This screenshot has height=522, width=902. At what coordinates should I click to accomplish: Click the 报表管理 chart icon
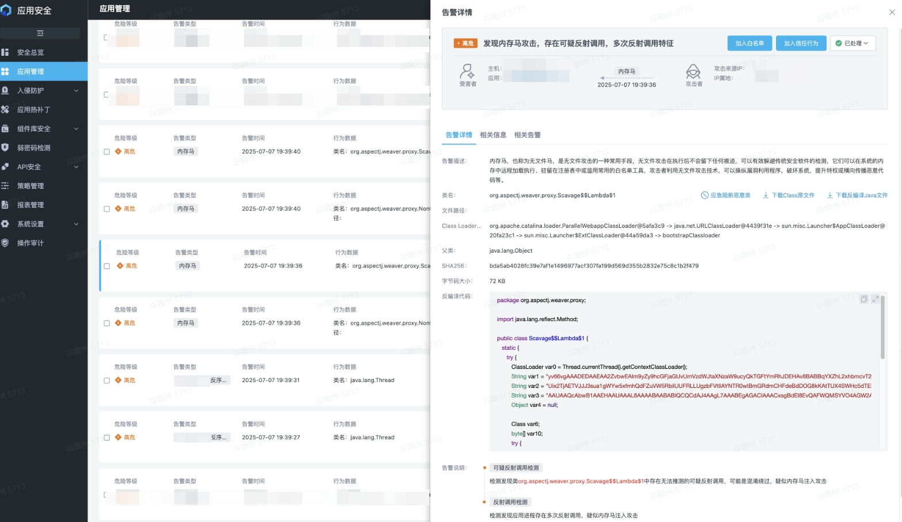pos(5,204)
